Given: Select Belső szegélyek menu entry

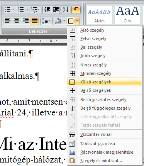Looking at the screenshot, I should (105, 91).
